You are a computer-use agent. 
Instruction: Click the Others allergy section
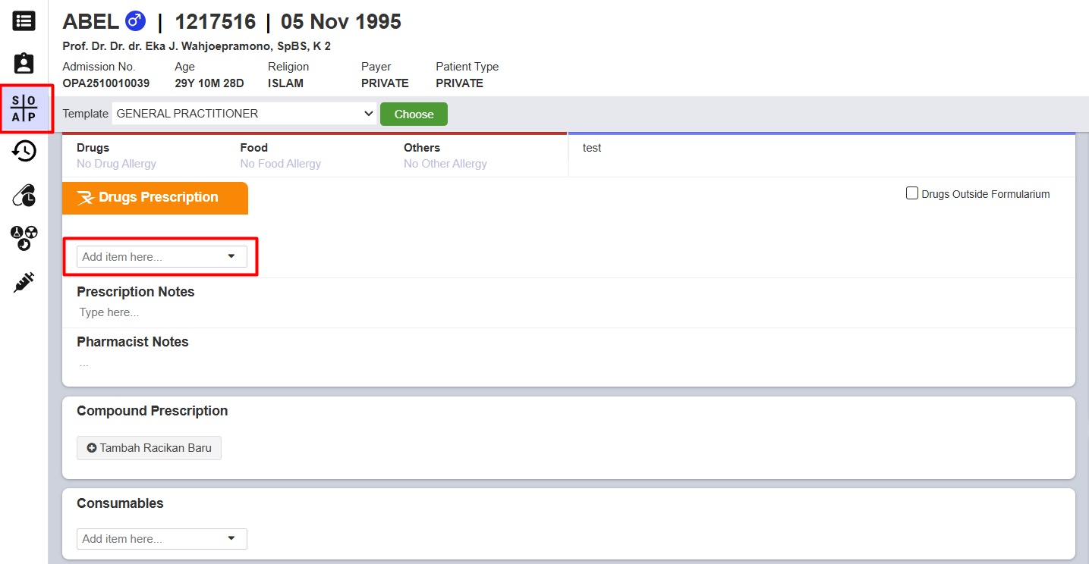[445, 155]
